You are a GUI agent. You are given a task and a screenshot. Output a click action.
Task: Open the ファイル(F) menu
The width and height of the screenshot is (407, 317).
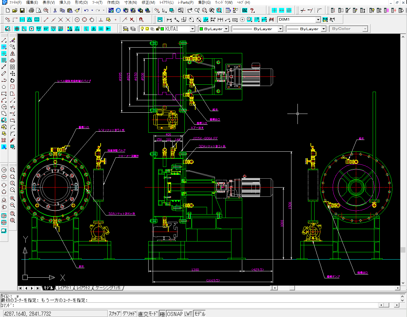(x=15, y=2)
